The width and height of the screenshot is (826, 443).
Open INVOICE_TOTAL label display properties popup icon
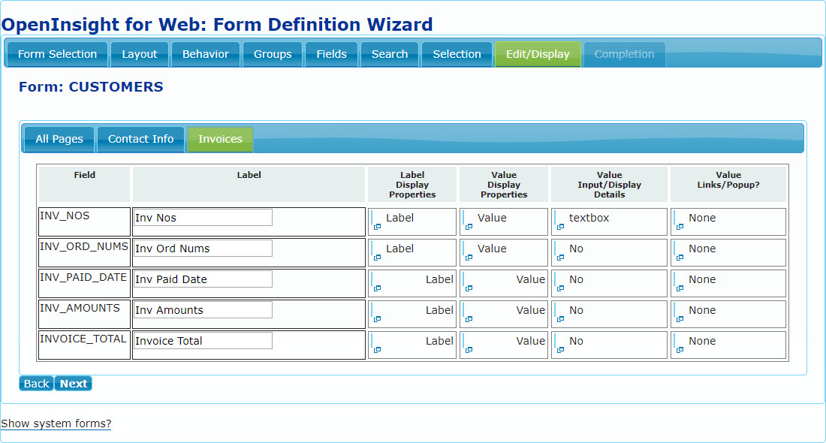[x=377, y=350]
